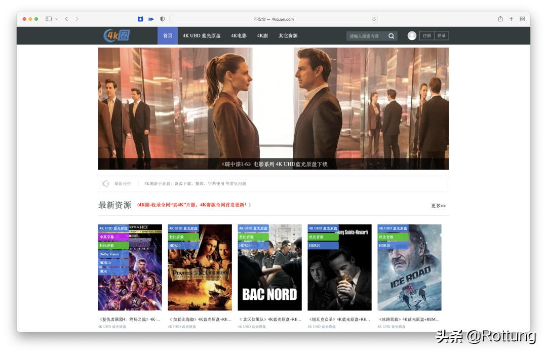Click category label under 《纽瓦克众圣》 title

click(321, 327)
